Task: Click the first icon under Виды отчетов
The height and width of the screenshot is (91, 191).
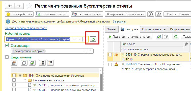Action: click(x=14, y=63)
